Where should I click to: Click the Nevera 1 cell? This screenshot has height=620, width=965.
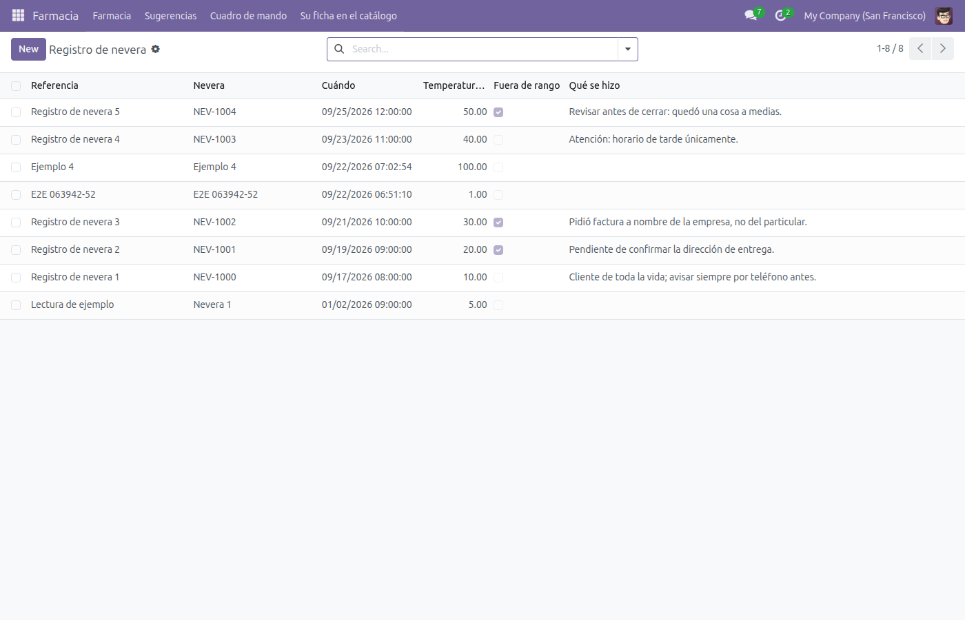pos(212,304)
